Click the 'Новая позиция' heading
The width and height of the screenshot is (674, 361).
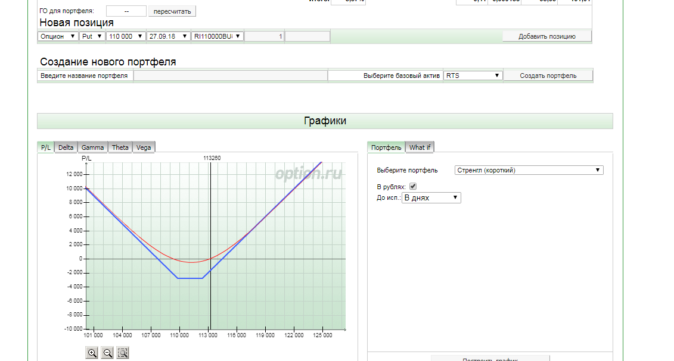point(76,23)
